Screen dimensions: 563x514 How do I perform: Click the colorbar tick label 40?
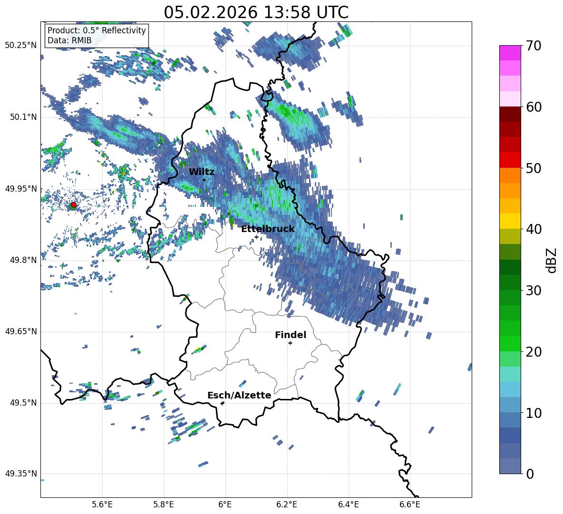534,229
